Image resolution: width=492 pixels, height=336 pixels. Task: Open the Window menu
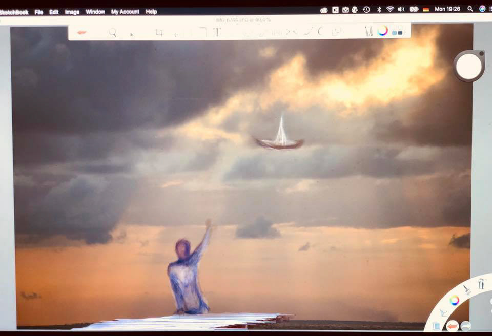(x=95, y=12)
